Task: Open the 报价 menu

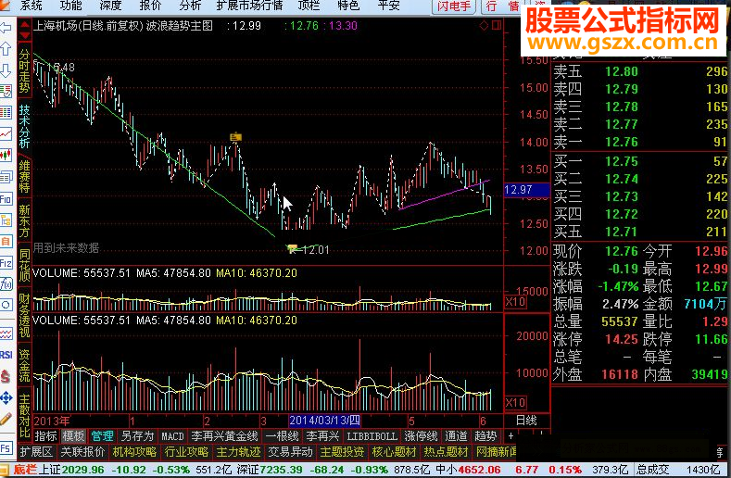Action: point(150,6)
